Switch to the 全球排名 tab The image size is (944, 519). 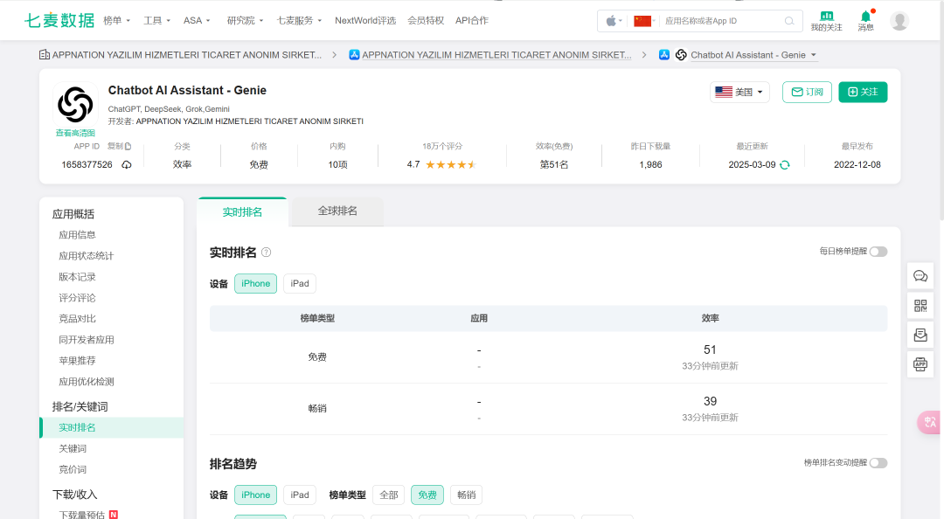[x=337, y=211]
